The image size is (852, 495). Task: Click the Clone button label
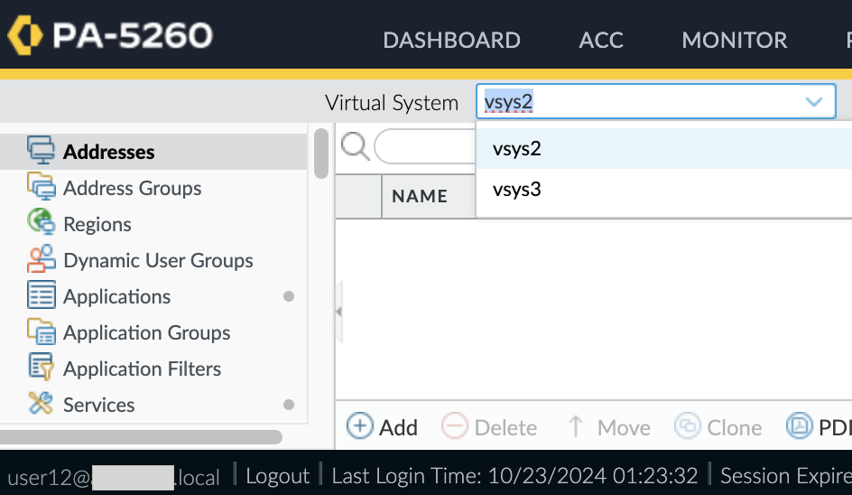pos(734,427)
